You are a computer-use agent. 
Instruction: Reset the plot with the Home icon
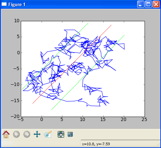pyautogui.click(x=6, y=134)
